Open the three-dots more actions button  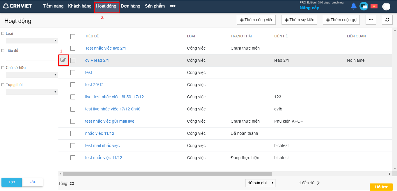[371, 20]
